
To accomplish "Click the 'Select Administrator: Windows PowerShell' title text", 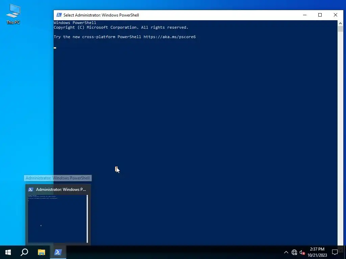I will click(101, 15).
